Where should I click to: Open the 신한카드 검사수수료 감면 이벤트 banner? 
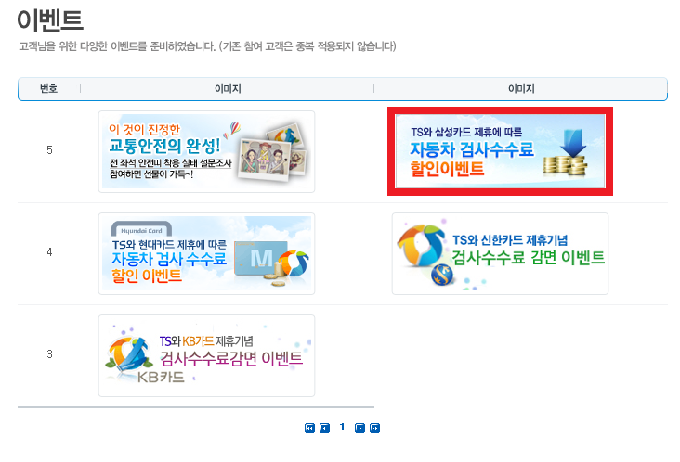[500, 254]
